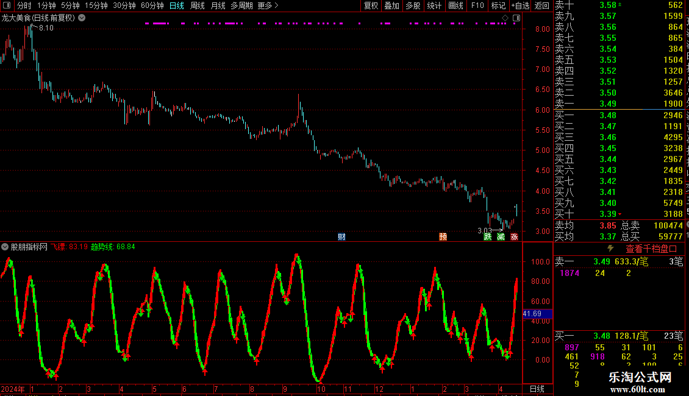Open the 复权 adjustment option
Viewport: 689px width, 396px height.
click(x=371, y=5)
